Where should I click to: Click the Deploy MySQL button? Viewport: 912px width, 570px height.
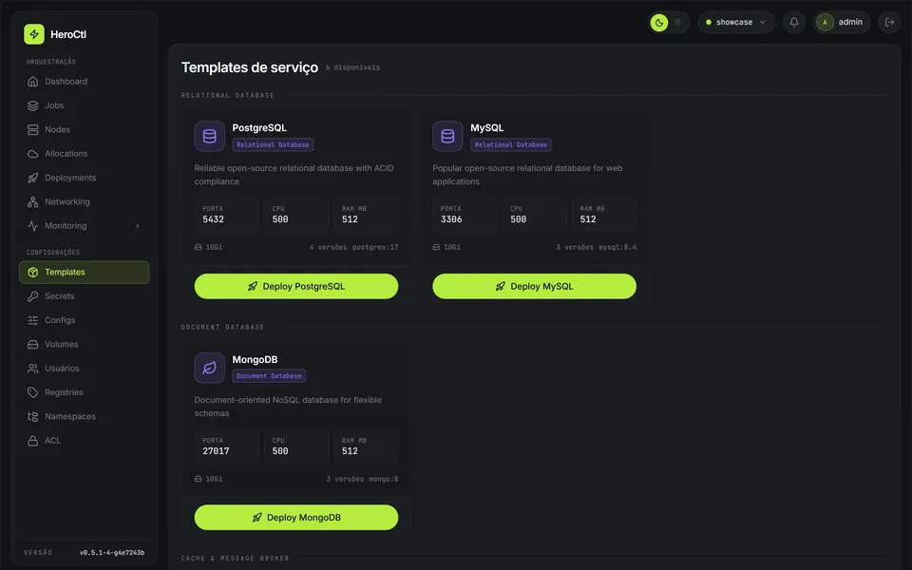pos(534,286)
